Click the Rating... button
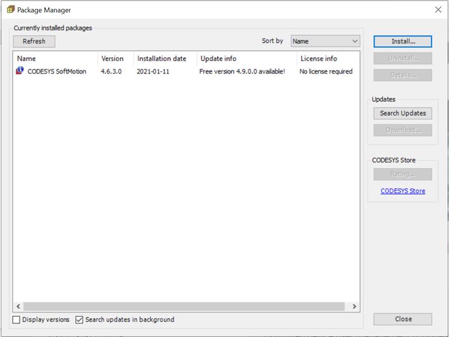 tap(402, 174)
